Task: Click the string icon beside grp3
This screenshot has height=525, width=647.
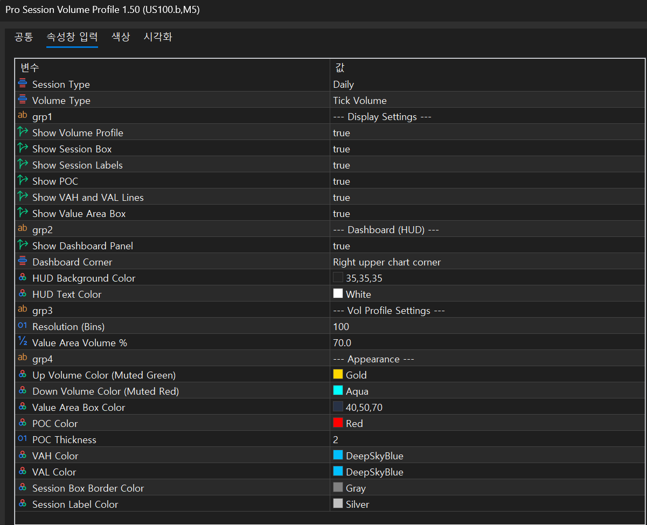Action: pos(23,309)
